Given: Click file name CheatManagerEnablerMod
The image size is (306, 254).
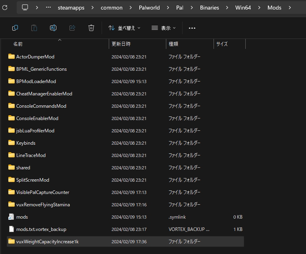Looking at the screenshot, I should click(44, 94).
